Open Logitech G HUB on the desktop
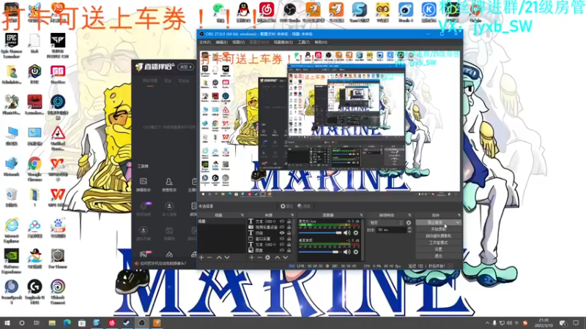This screenshot has width=586, height=329. pos(34,292)
